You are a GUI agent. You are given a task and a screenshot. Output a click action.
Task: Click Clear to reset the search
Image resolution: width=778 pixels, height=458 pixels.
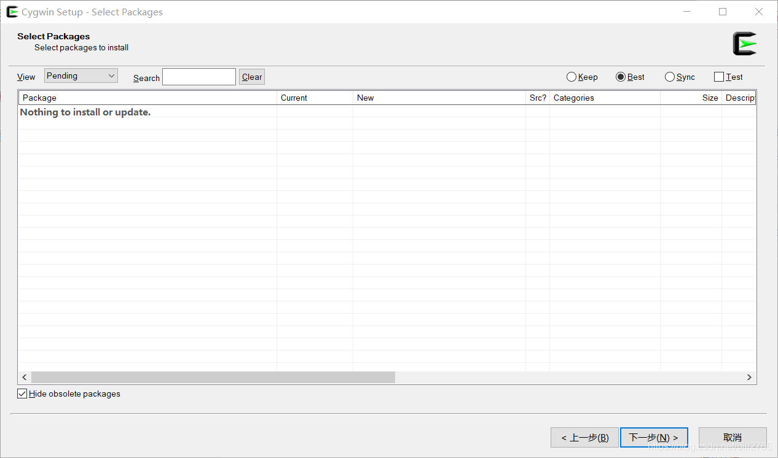[x=251, y=77]
